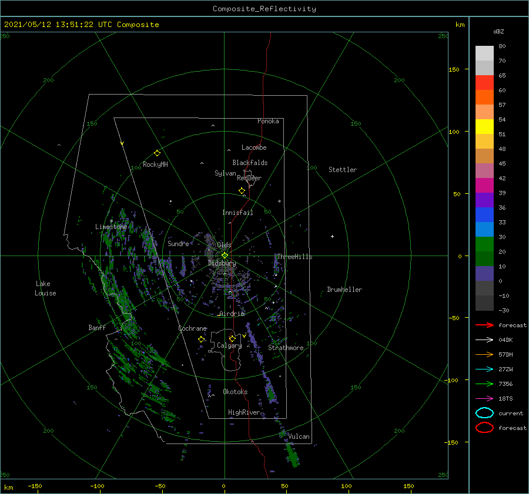Click the Vulcan label
This screenshot has width=529, height=494.
(x=299, y=436)
